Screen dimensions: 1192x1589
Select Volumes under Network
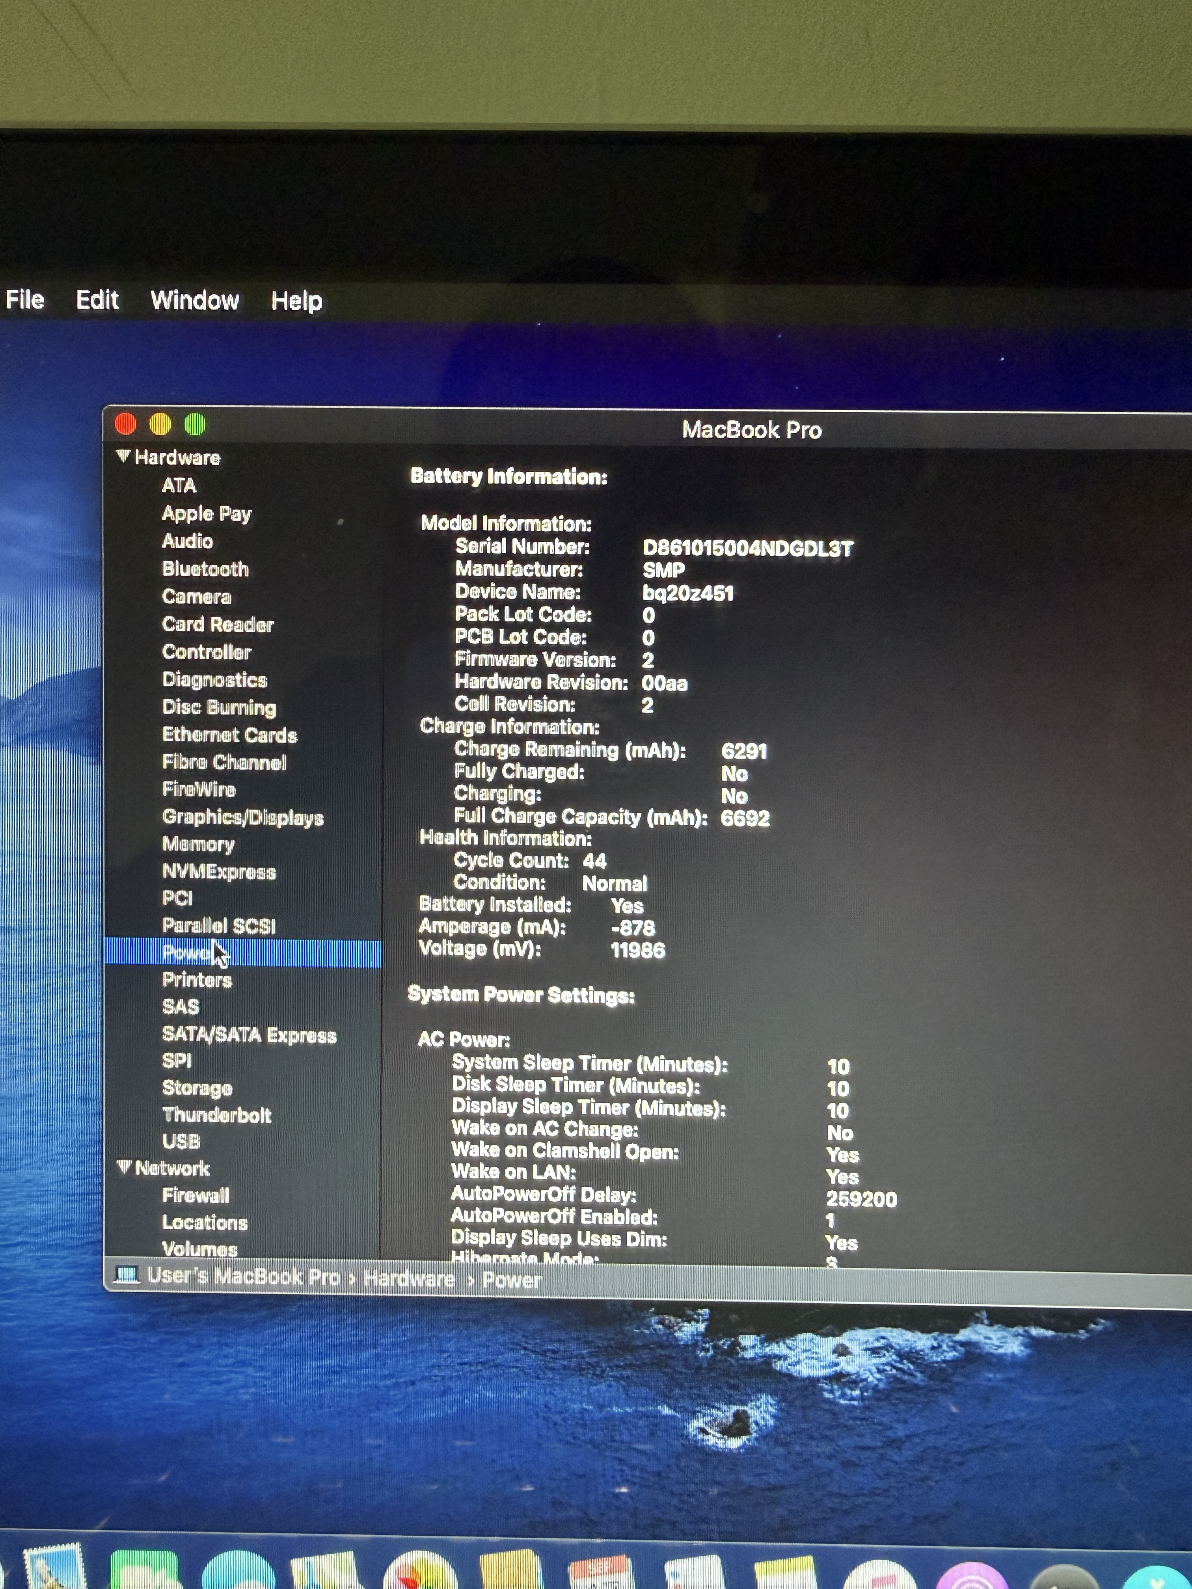(200, 1249)
